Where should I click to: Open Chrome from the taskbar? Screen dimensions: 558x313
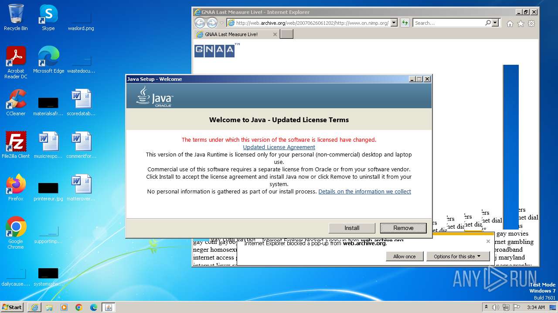[x=79, y=307]
